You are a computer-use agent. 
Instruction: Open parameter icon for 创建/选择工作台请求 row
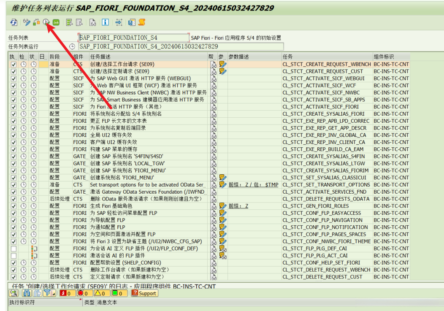[x=223, y=64]
